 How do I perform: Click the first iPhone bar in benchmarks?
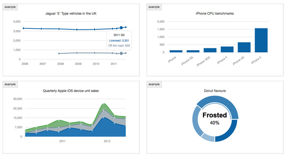click(x=176, y=51)
